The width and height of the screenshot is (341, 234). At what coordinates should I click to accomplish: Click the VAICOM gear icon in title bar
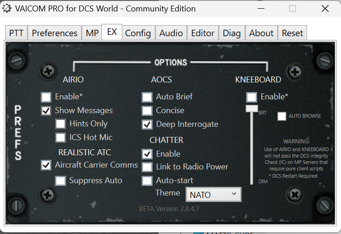click(7, 9)
